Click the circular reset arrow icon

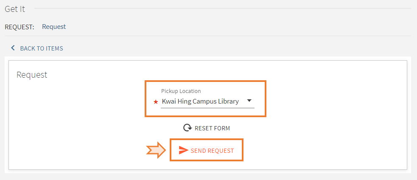[x=188, y=128]
